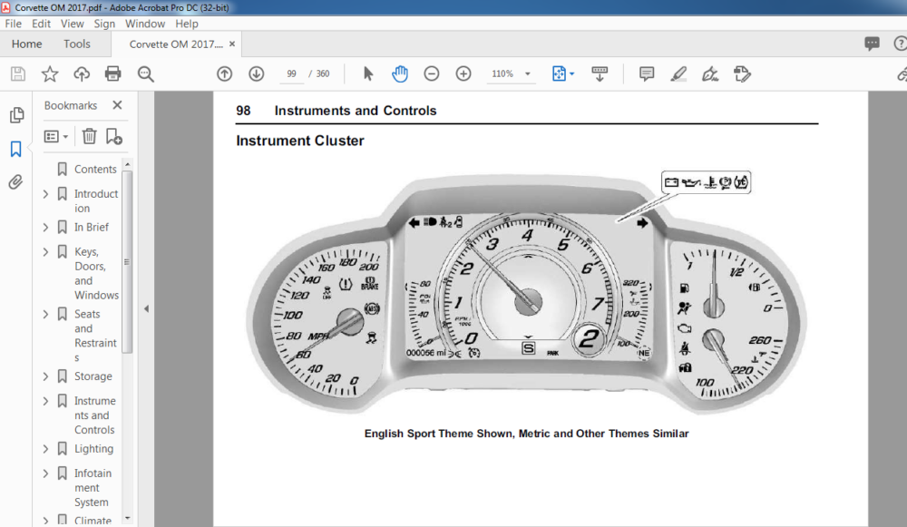This screenshot has height=527, width=907.
Task: Expand Instruments and Controls bookmark
Action: point(45,402)
